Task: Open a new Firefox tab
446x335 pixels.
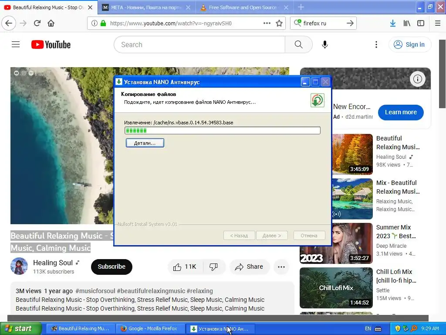Action: (301, 7)
